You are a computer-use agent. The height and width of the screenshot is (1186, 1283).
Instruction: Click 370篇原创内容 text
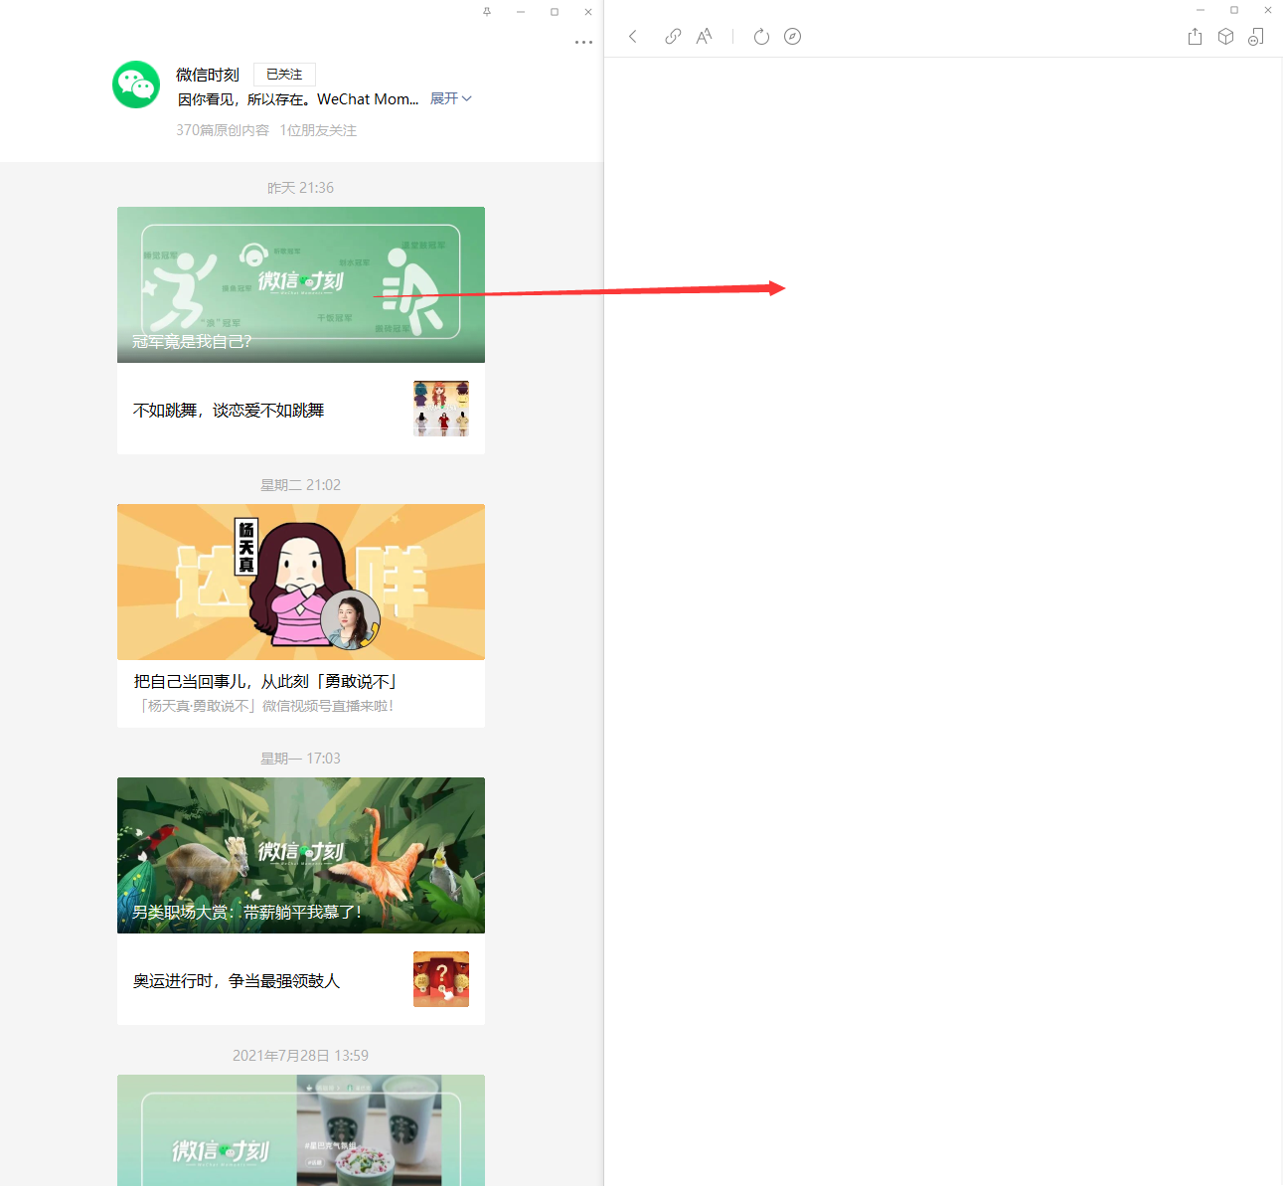tap(223, 130)
